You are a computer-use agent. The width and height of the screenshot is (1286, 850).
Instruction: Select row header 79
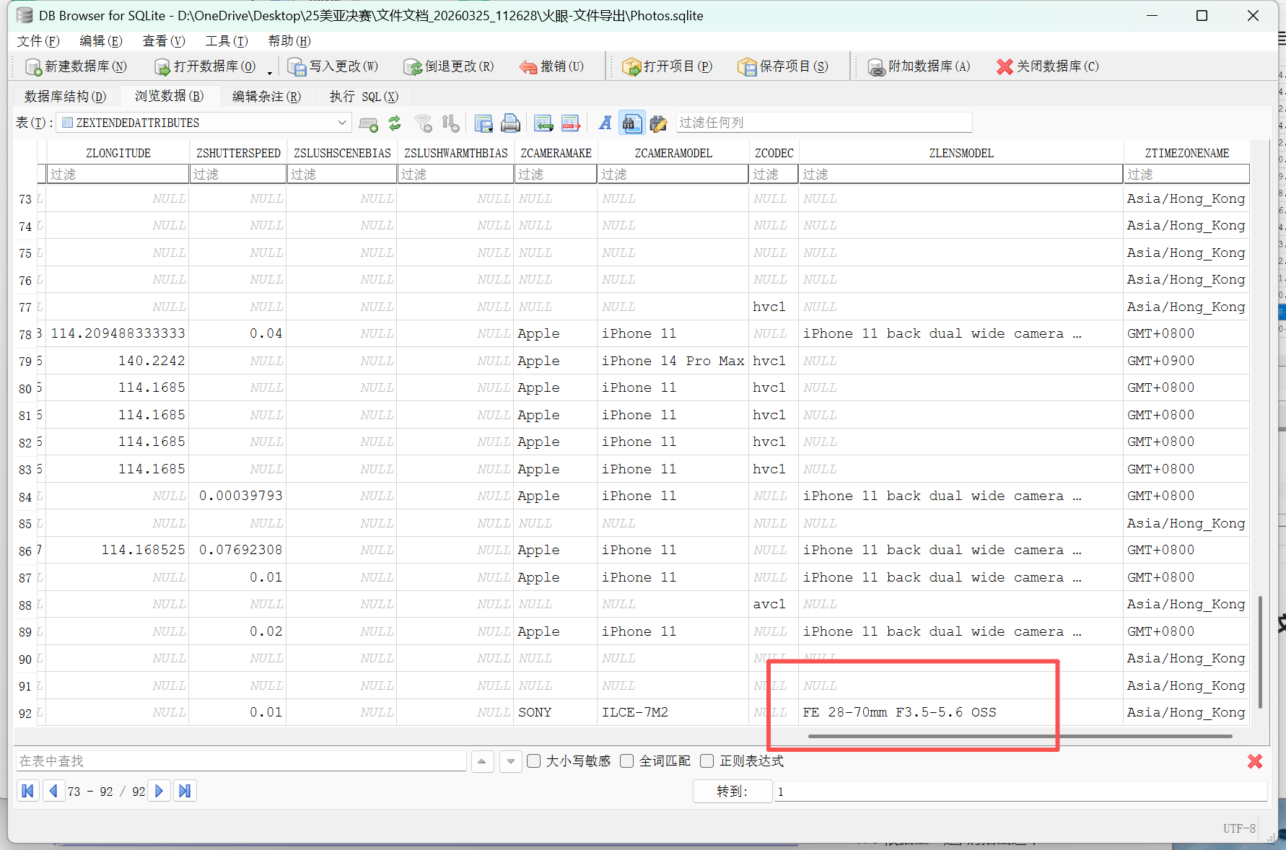(25, 361)
